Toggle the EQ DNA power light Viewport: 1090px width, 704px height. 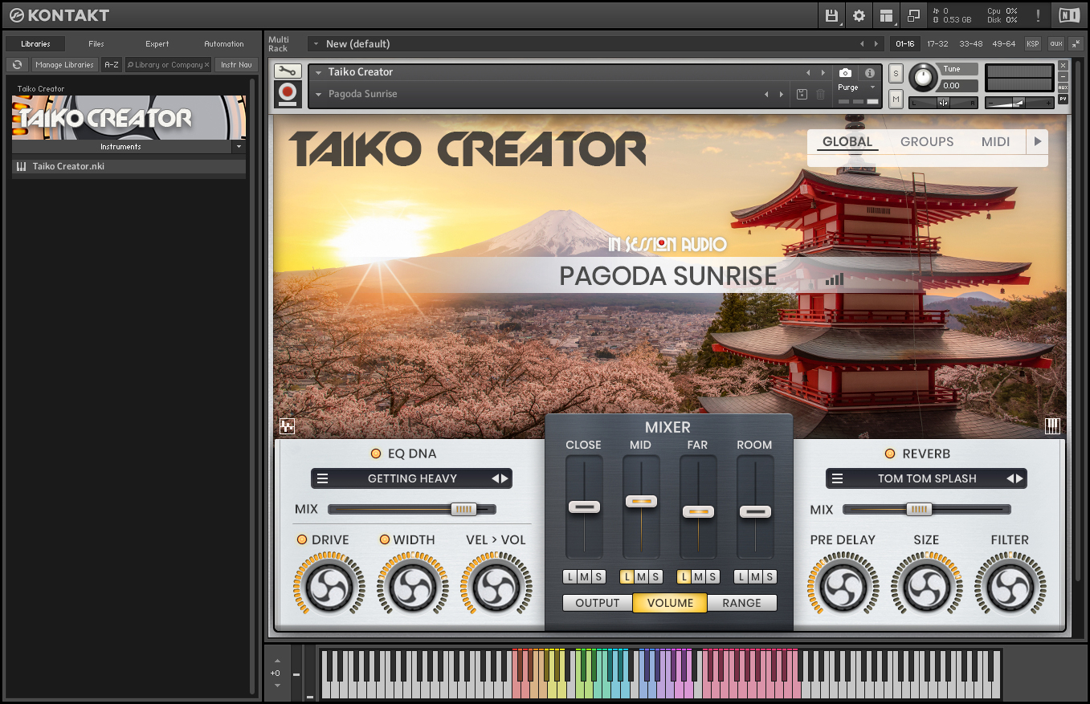[375, 454]
